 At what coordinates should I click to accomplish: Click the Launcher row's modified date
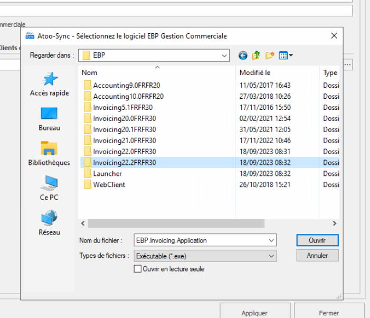[265, 173]
